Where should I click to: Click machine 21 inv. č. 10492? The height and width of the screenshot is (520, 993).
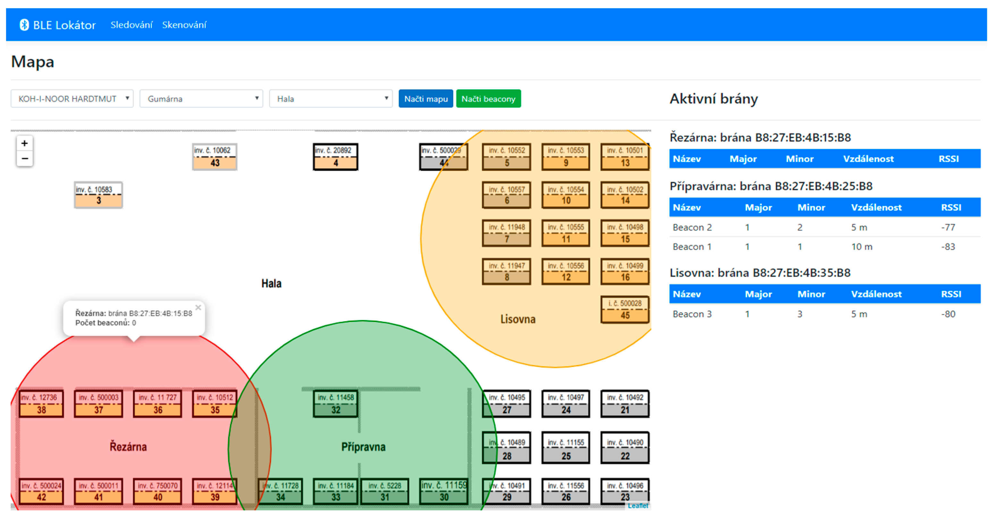624,403
